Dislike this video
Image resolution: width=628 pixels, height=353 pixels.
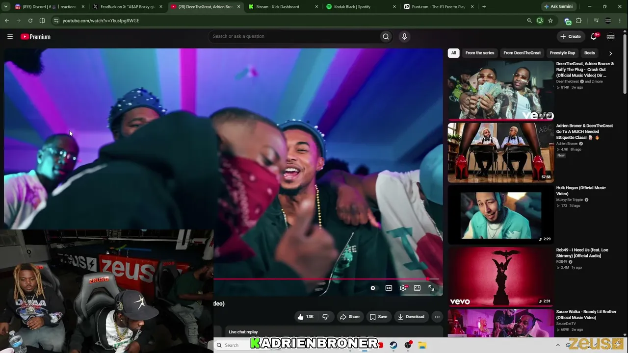pos(325,317)
